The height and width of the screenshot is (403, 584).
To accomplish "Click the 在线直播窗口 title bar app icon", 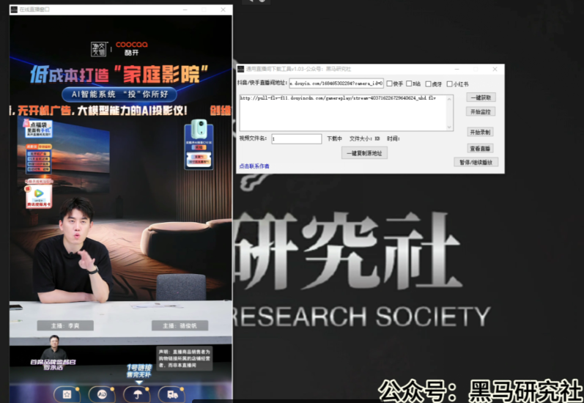I will point(14,10).
